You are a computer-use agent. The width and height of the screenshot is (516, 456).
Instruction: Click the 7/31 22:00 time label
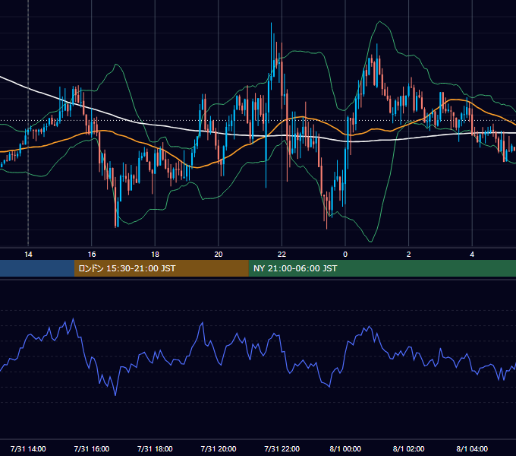(282, 448)
